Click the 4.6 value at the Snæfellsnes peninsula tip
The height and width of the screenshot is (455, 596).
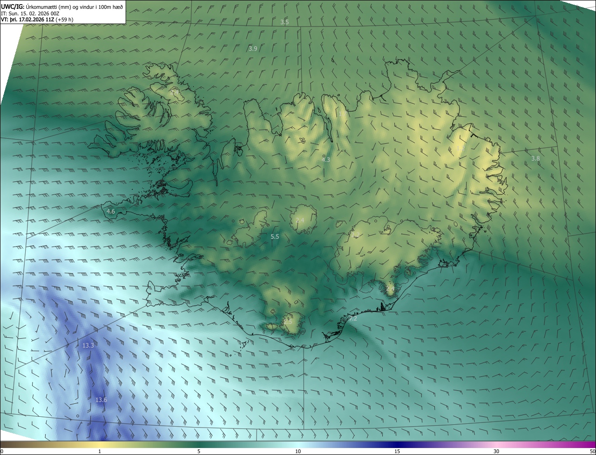pos(111,211)
